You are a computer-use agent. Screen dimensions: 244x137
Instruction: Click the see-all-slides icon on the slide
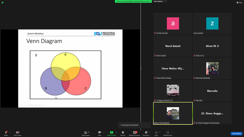click(x=32, y=106)
